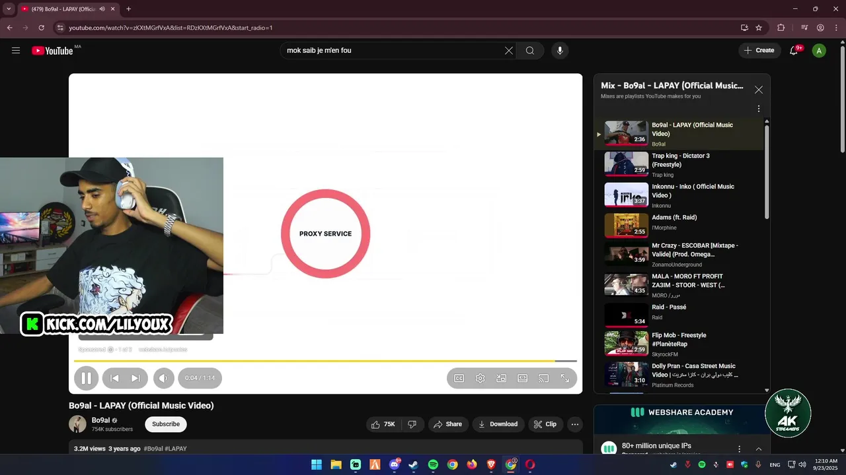Open the YouTube hamburger guide menu
The width and height of the screenshot is (846, 475).
coord(16,50)
